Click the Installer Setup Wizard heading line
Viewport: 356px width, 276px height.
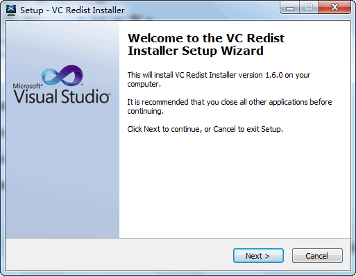pyautogui.click(x=196, y=51)
